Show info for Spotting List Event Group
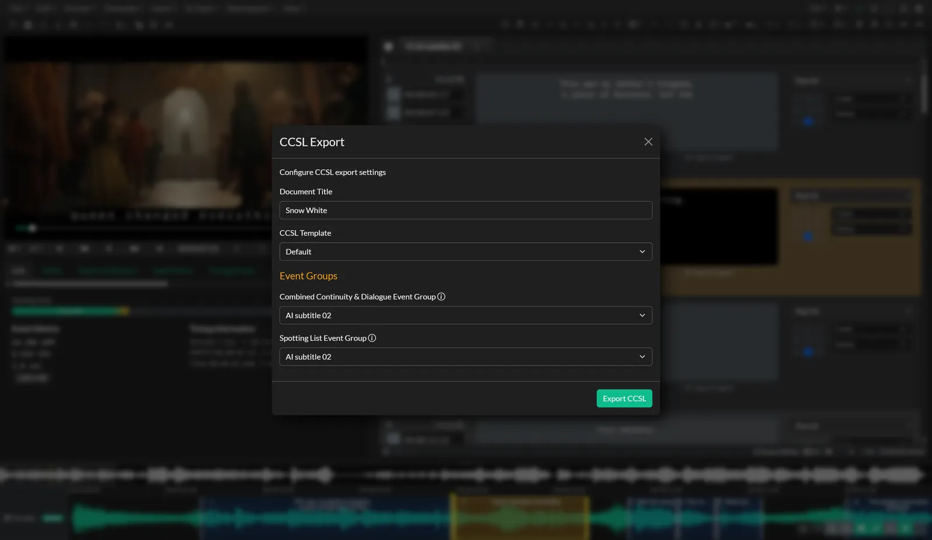Viewport: 932px width, 540px height. pos(372,338)
